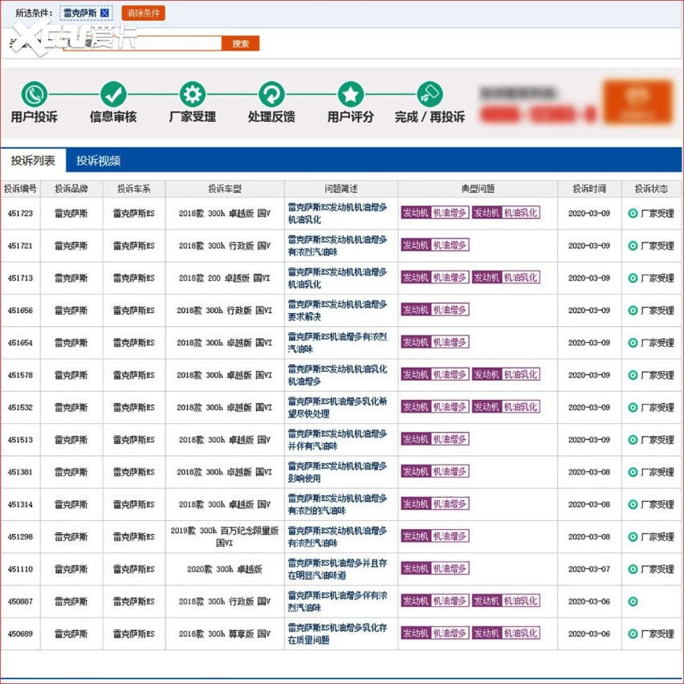Open complaint 451721 description link
This screenshot has height=684, width=684.
[337, 246]
